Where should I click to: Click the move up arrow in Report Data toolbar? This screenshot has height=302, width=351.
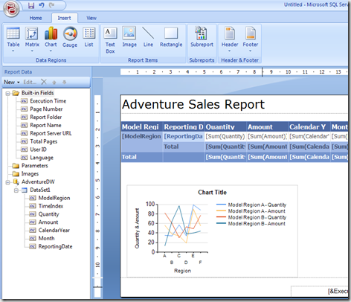[54, 82]
